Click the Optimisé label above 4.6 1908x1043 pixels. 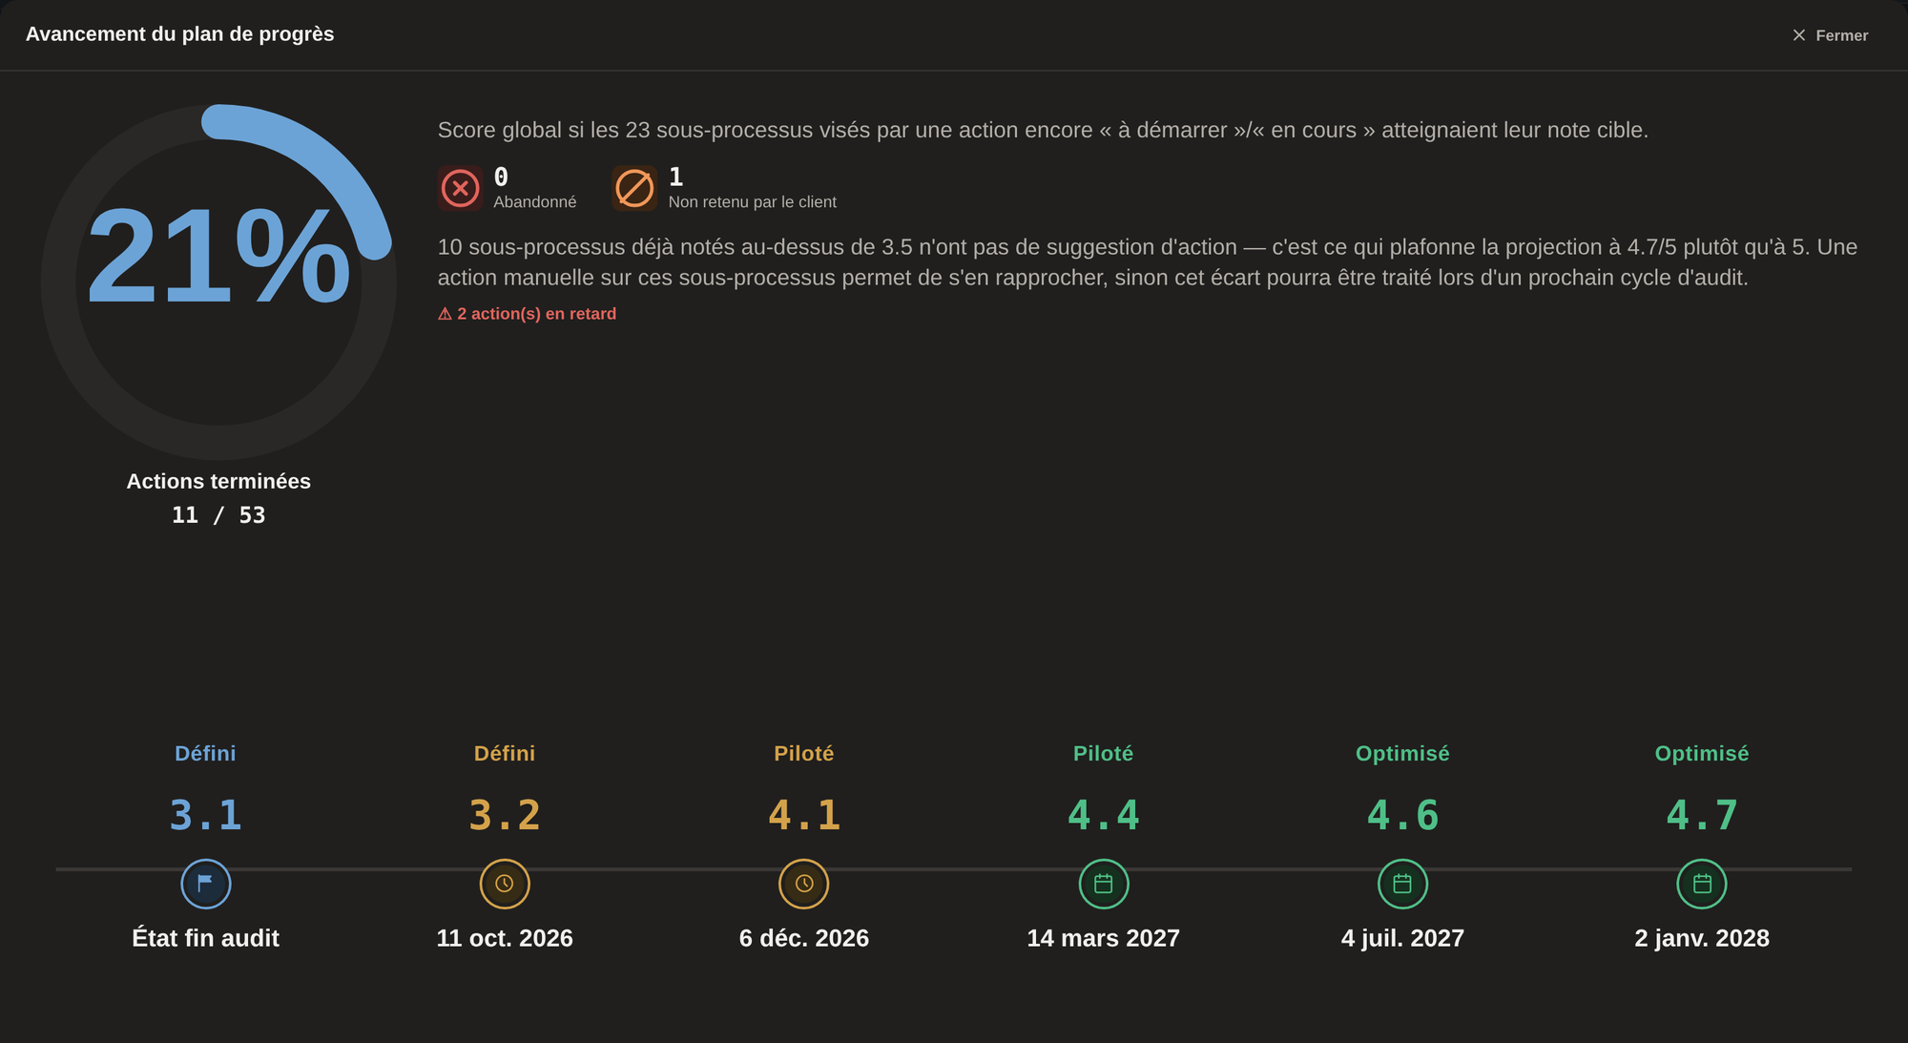pos(1402,754)
